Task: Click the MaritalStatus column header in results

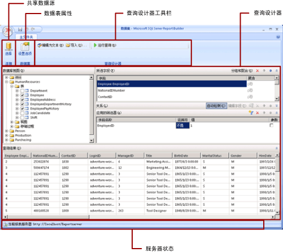Action: [x=215, y=156]
